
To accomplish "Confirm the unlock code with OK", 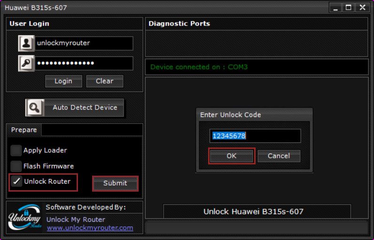I will tap(232, 156).
